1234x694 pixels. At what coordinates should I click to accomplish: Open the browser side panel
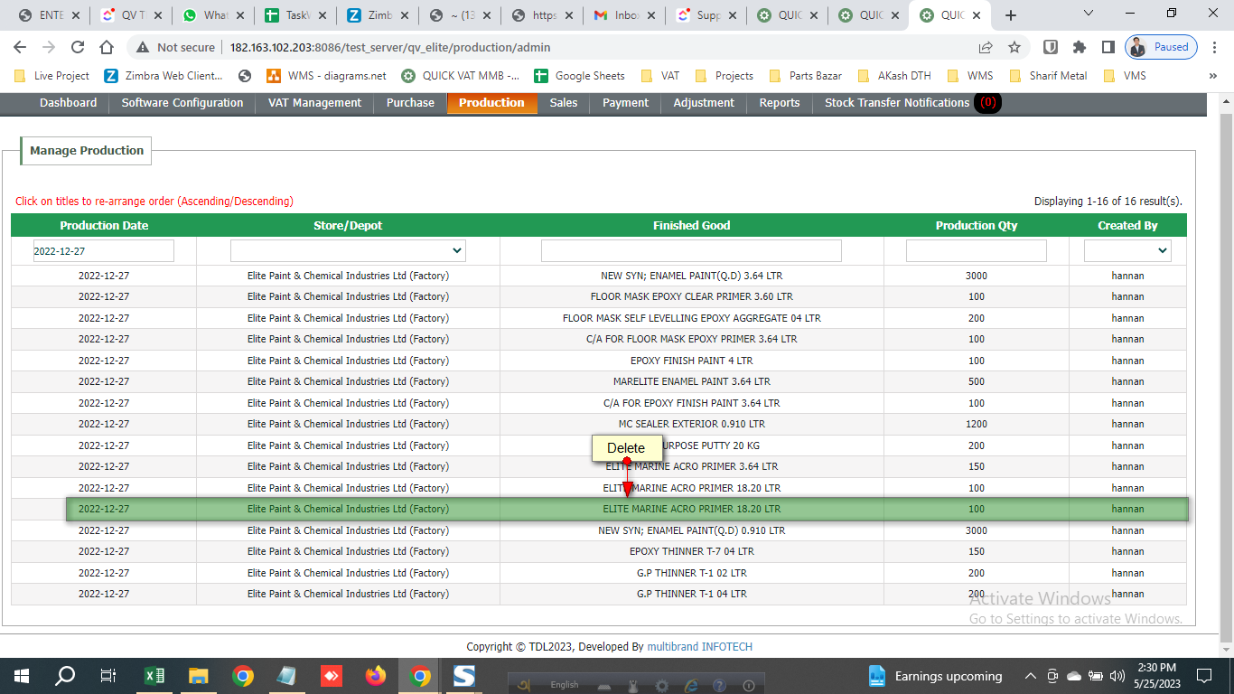click(x=1108, y=47)
